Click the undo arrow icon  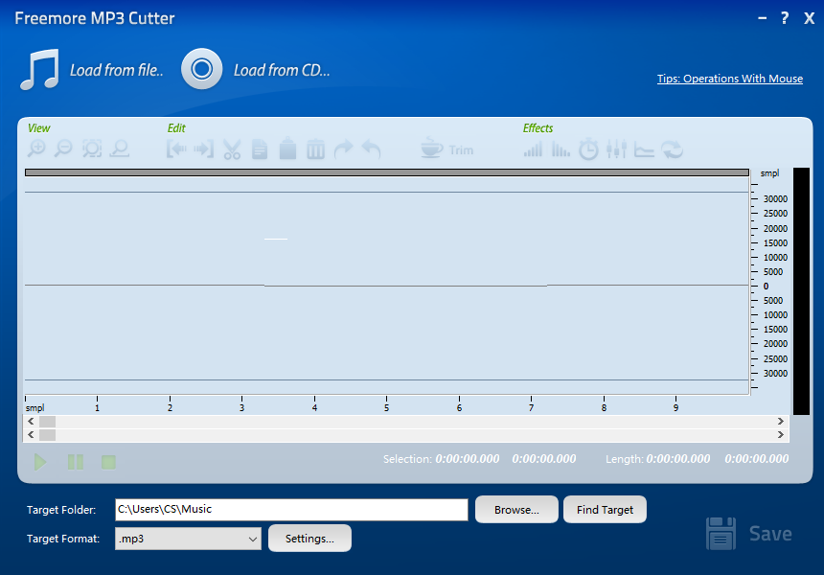(x=372, y=149)
